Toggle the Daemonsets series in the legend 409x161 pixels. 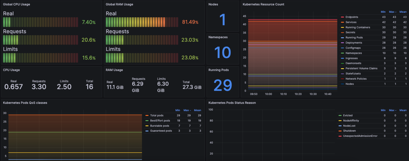click(x=353, y=63)
